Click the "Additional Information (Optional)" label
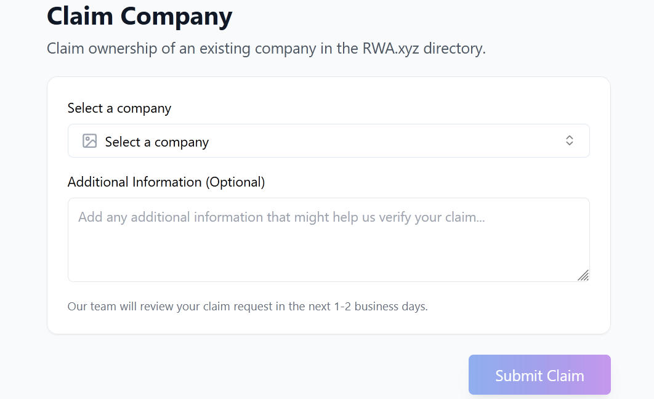Image resolution: width=654 pixels, height=399 pixels. pyautogui.click(x=166, y=182)
